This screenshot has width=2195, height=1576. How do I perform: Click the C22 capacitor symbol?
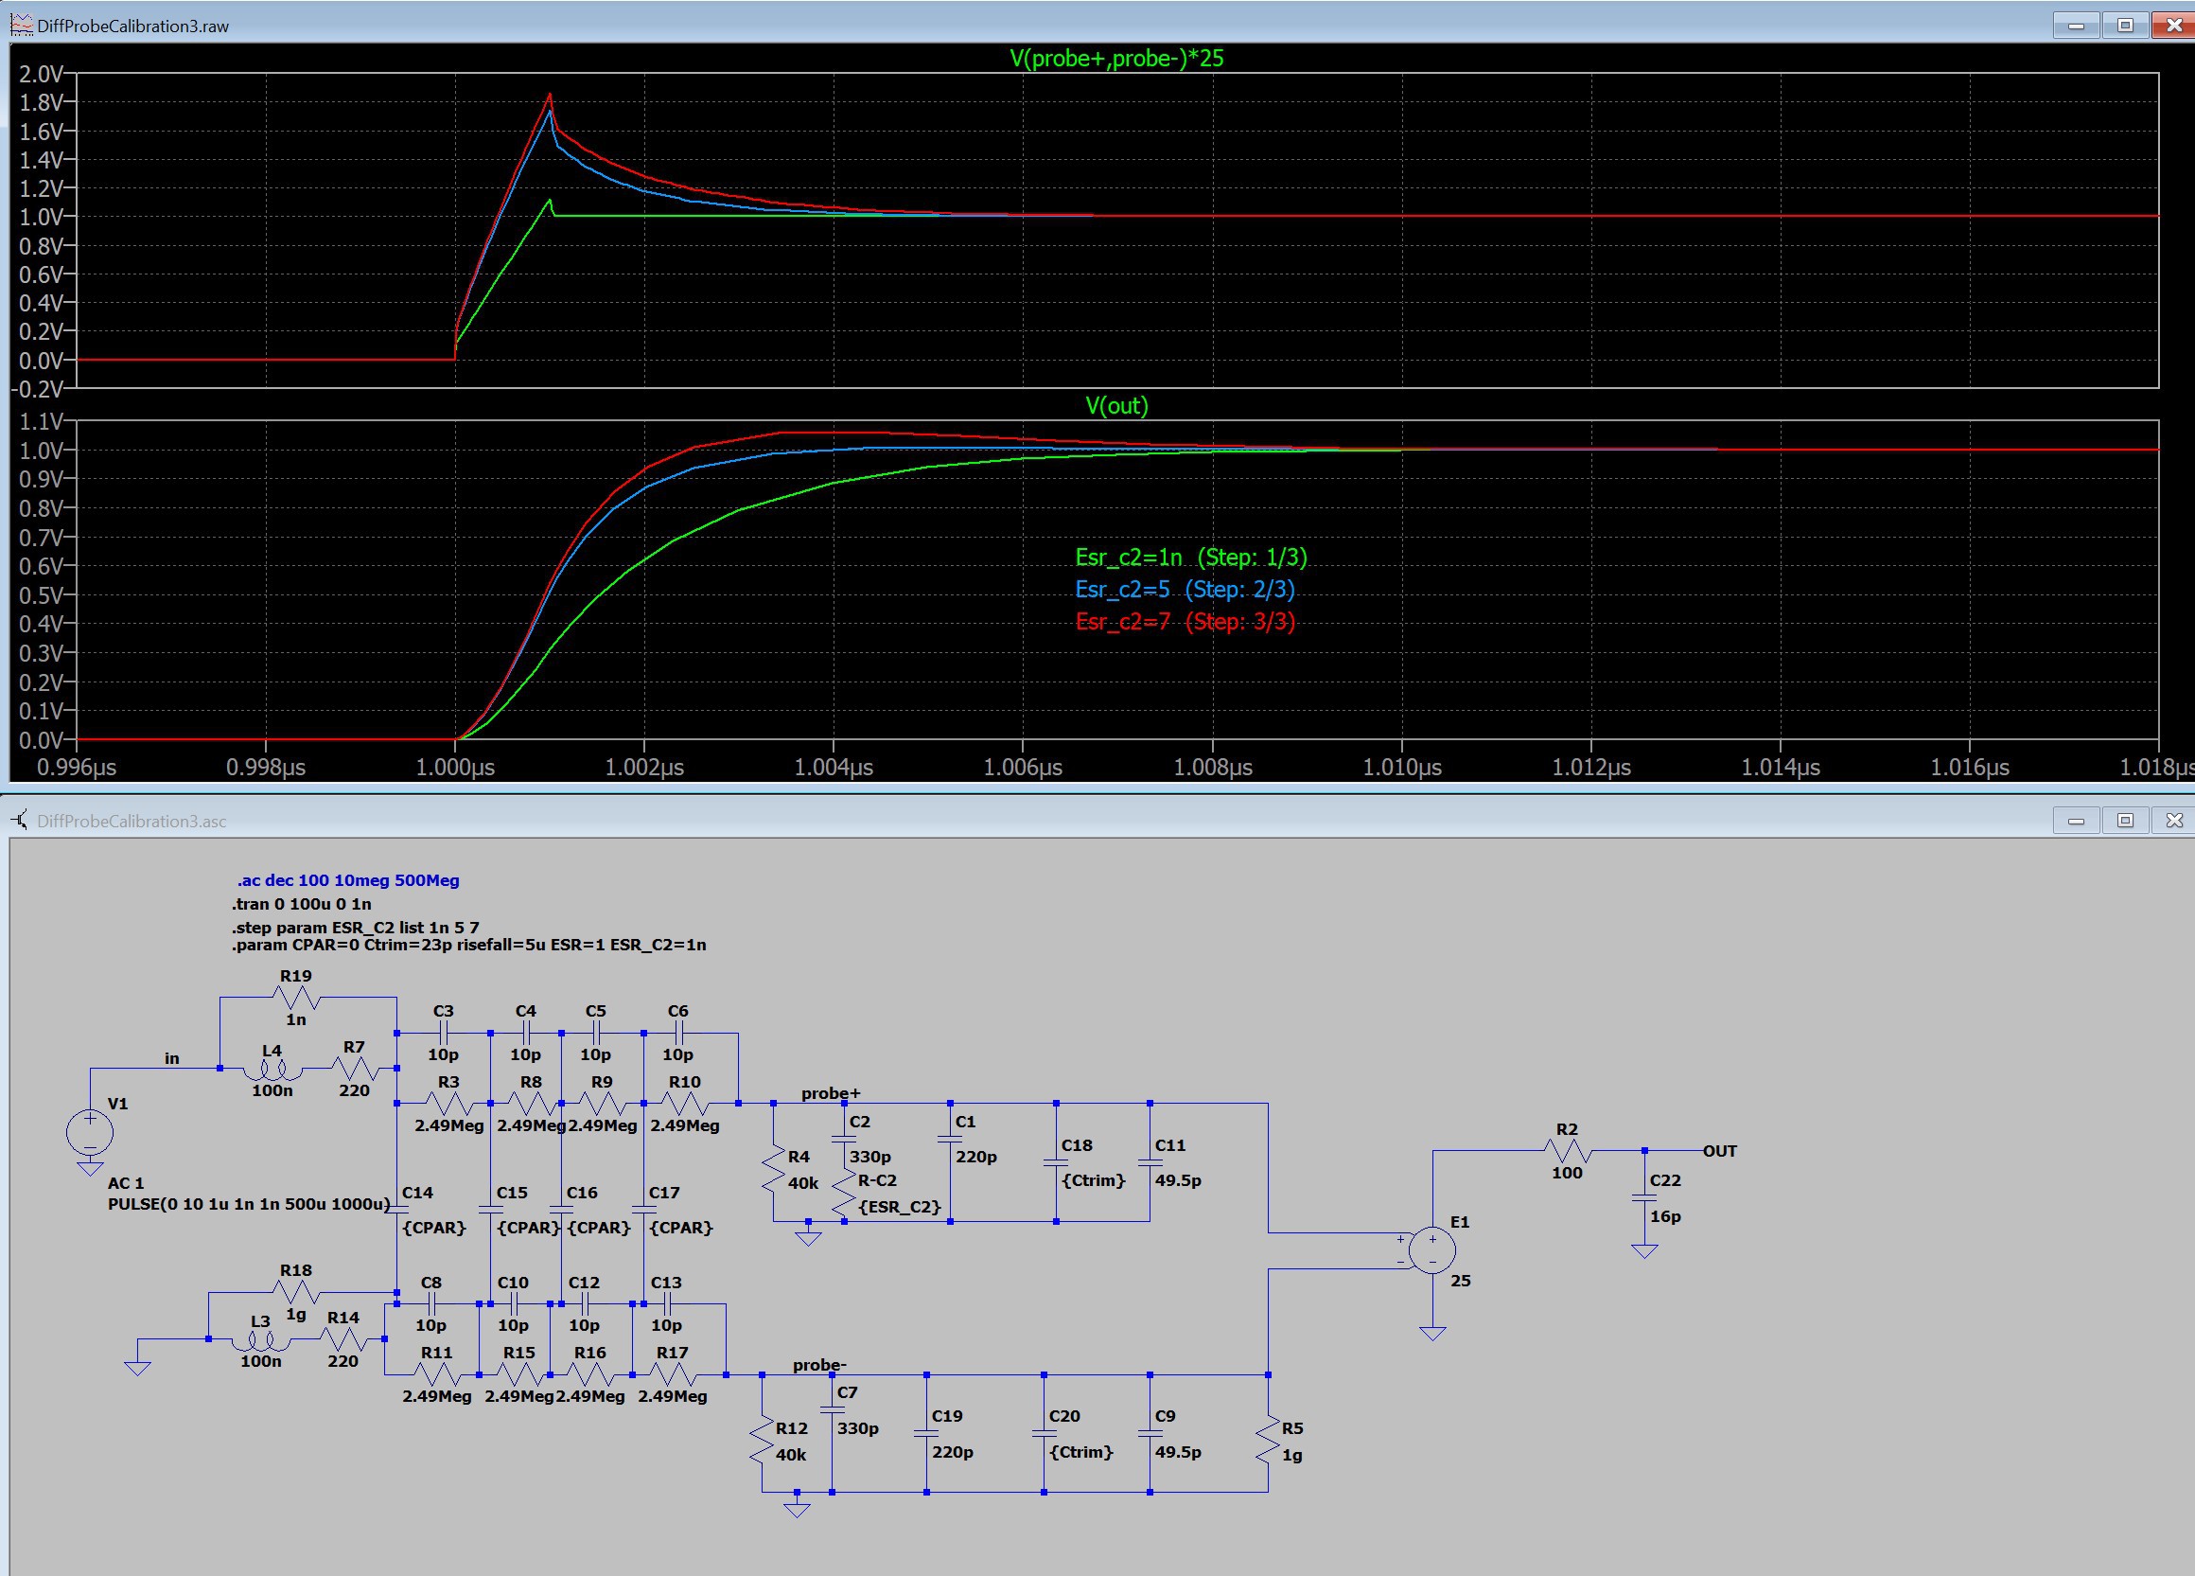point(1643,1199)
